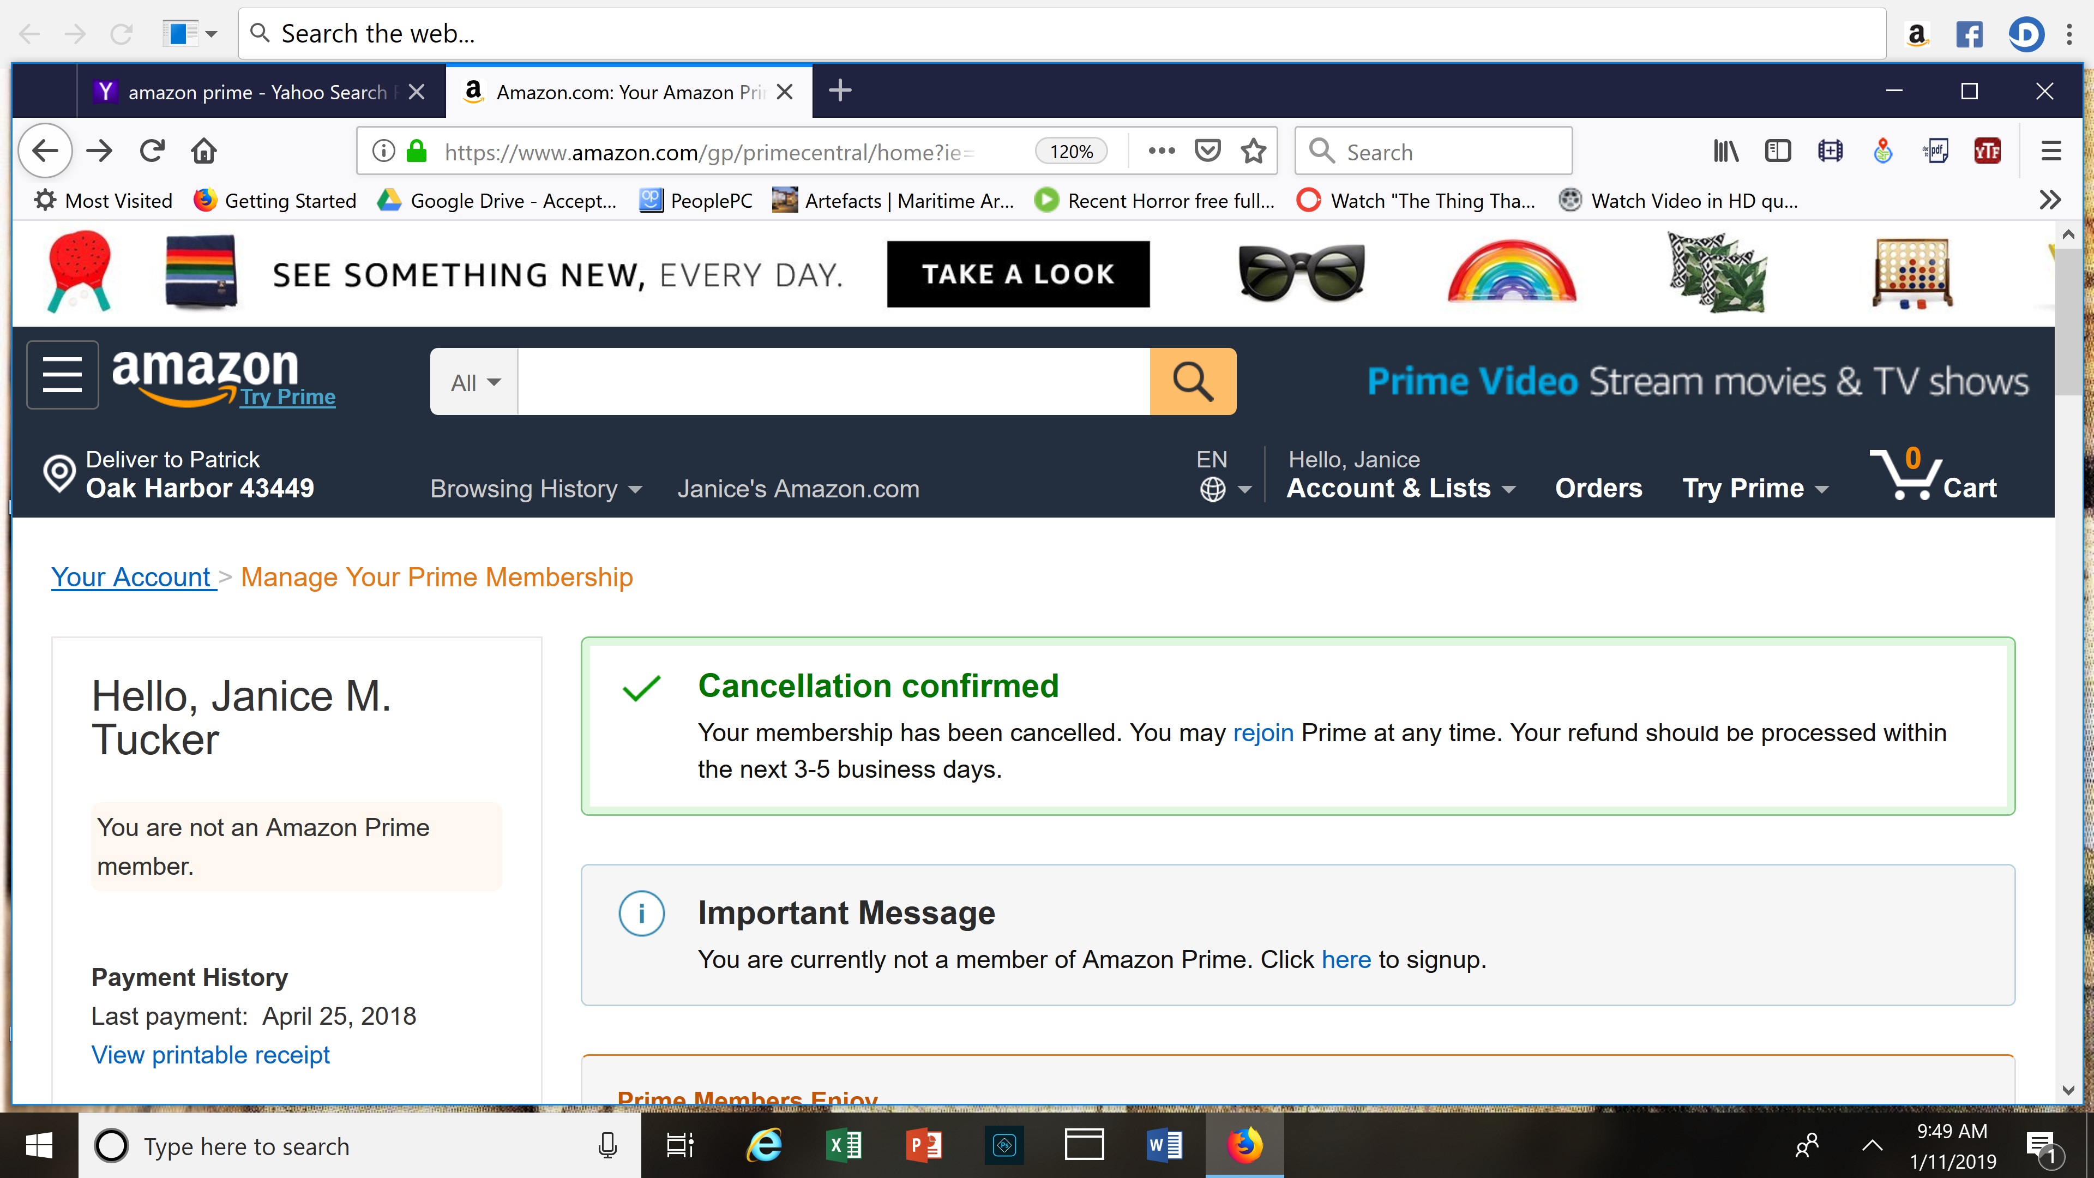Show site information icon in address bar

coord(384,151)
